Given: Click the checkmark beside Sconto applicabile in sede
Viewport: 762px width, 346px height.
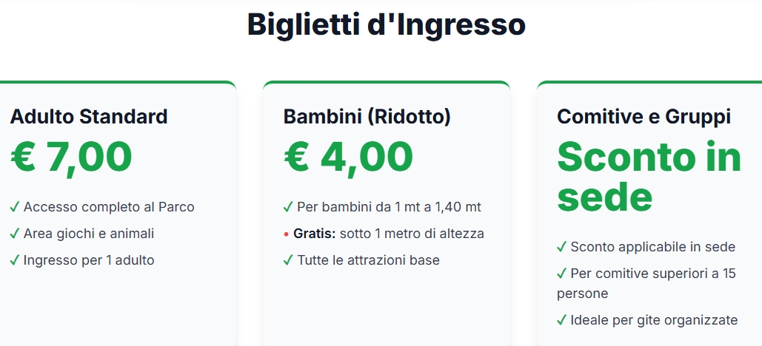Looking at the screenshot, I should pos(561,247).
